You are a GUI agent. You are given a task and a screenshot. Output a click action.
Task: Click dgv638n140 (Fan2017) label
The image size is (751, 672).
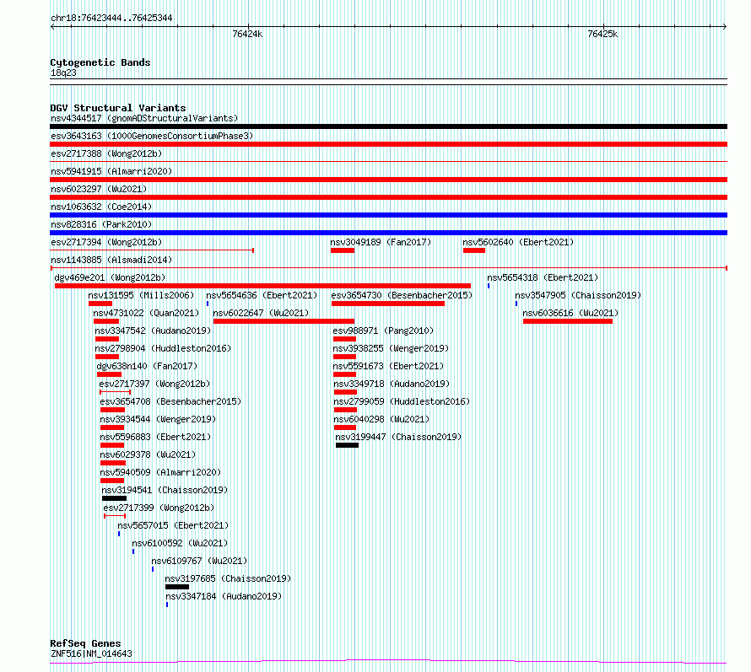tap(147, 366)
